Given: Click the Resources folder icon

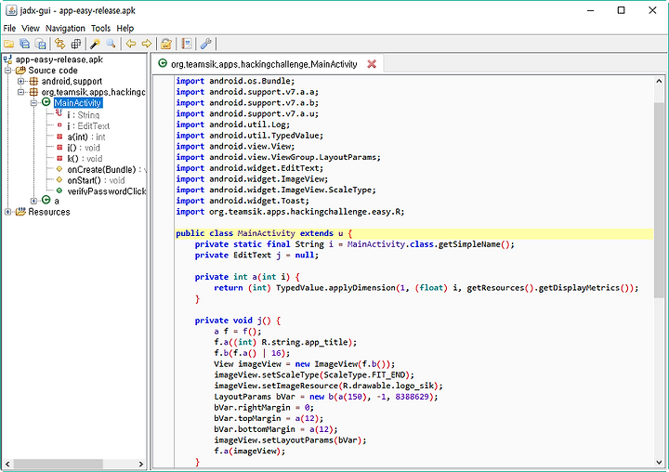Looking at the screenshot, I should [20, 212].
